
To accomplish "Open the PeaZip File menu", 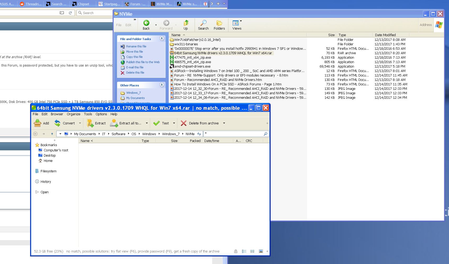I will pos(35,114).
